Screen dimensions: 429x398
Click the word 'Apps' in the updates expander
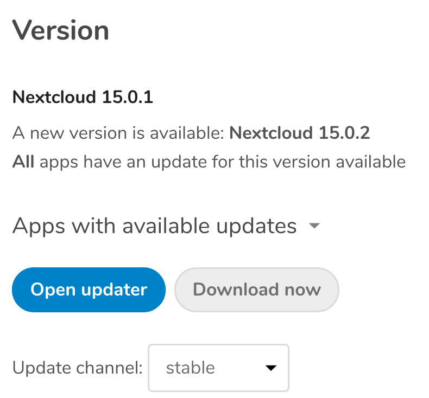tap(33, 226)
